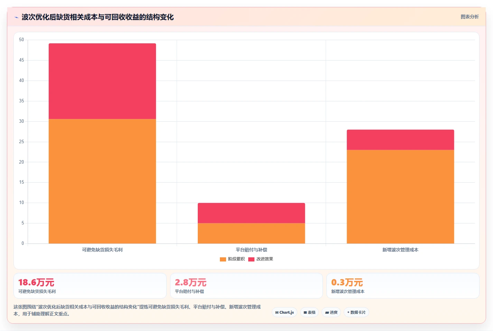Screen dimensions: 493x331
Task: Click the orange segment of 新增波次管理成本 bar
Action: tap(400, 197)
